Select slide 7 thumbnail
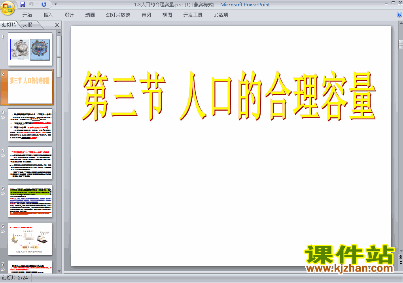 tap(30, 267)
